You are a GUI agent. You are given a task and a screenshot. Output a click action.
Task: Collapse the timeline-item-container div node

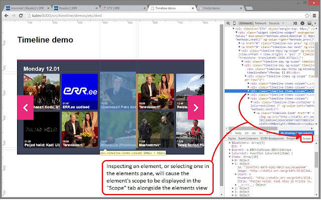252,102
